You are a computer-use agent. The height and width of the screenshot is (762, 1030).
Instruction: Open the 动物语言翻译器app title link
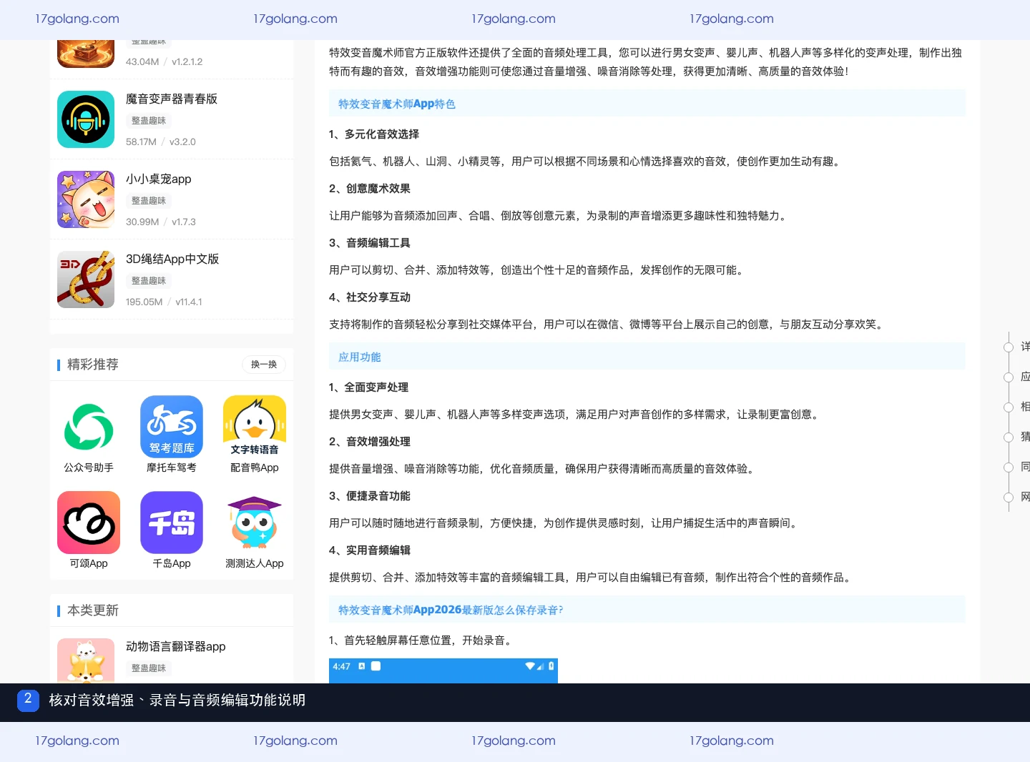click(x=176, y=646)
